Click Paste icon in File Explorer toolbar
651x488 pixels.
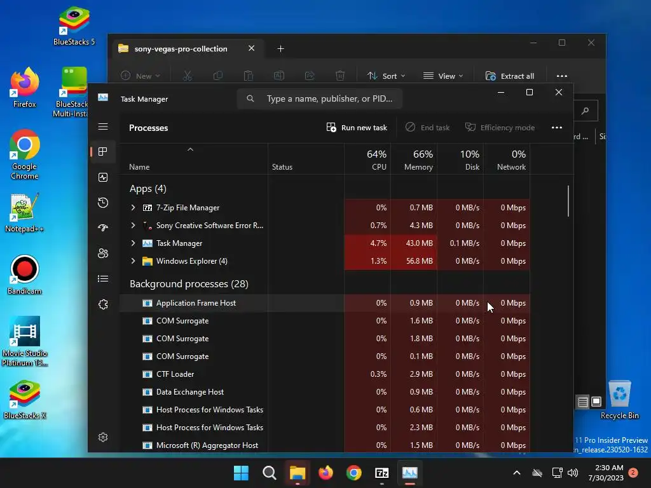(x=249, y=76)
